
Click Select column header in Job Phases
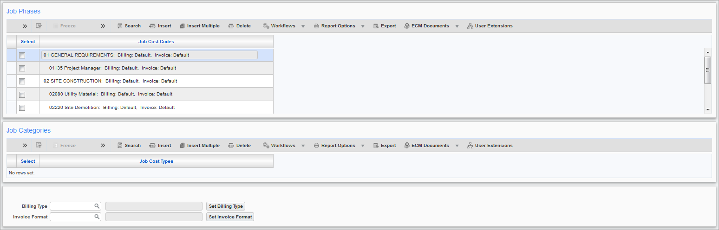[x=28, y=42]
